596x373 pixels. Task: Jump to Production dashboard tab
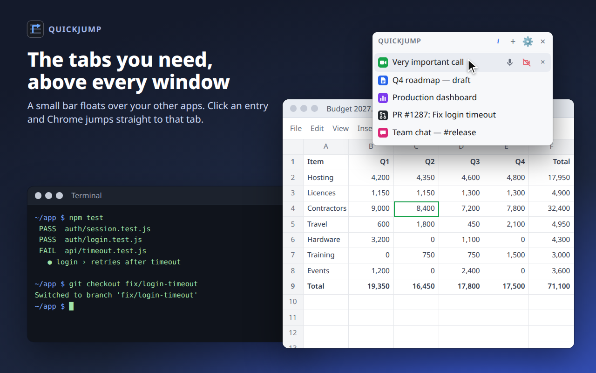click(462, 97)
